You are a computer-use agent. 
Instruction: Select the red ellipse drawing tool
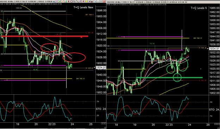pos(71,1)
